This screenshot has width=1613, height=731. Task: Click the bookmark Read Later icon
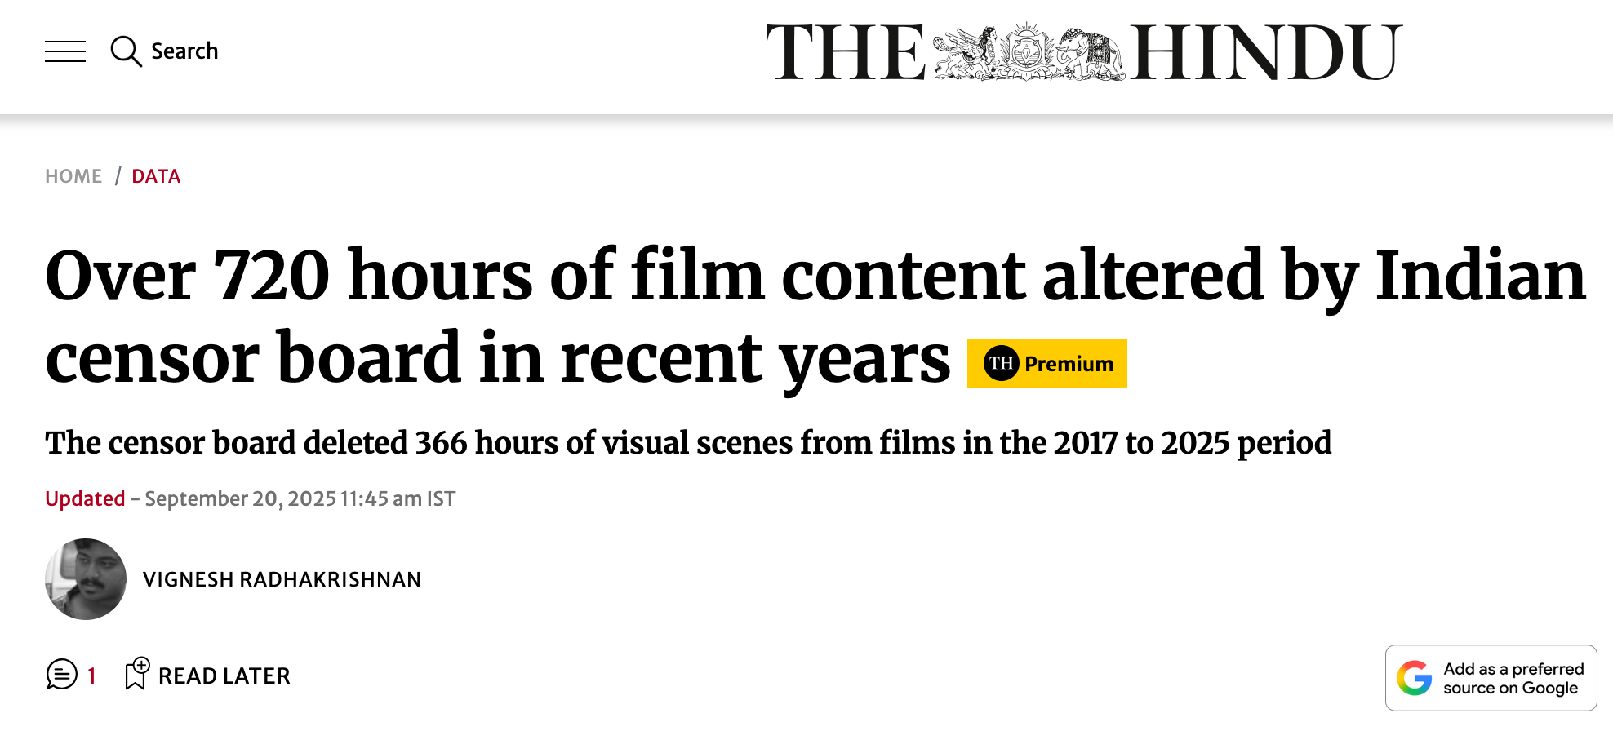click(x=136, y=674)
